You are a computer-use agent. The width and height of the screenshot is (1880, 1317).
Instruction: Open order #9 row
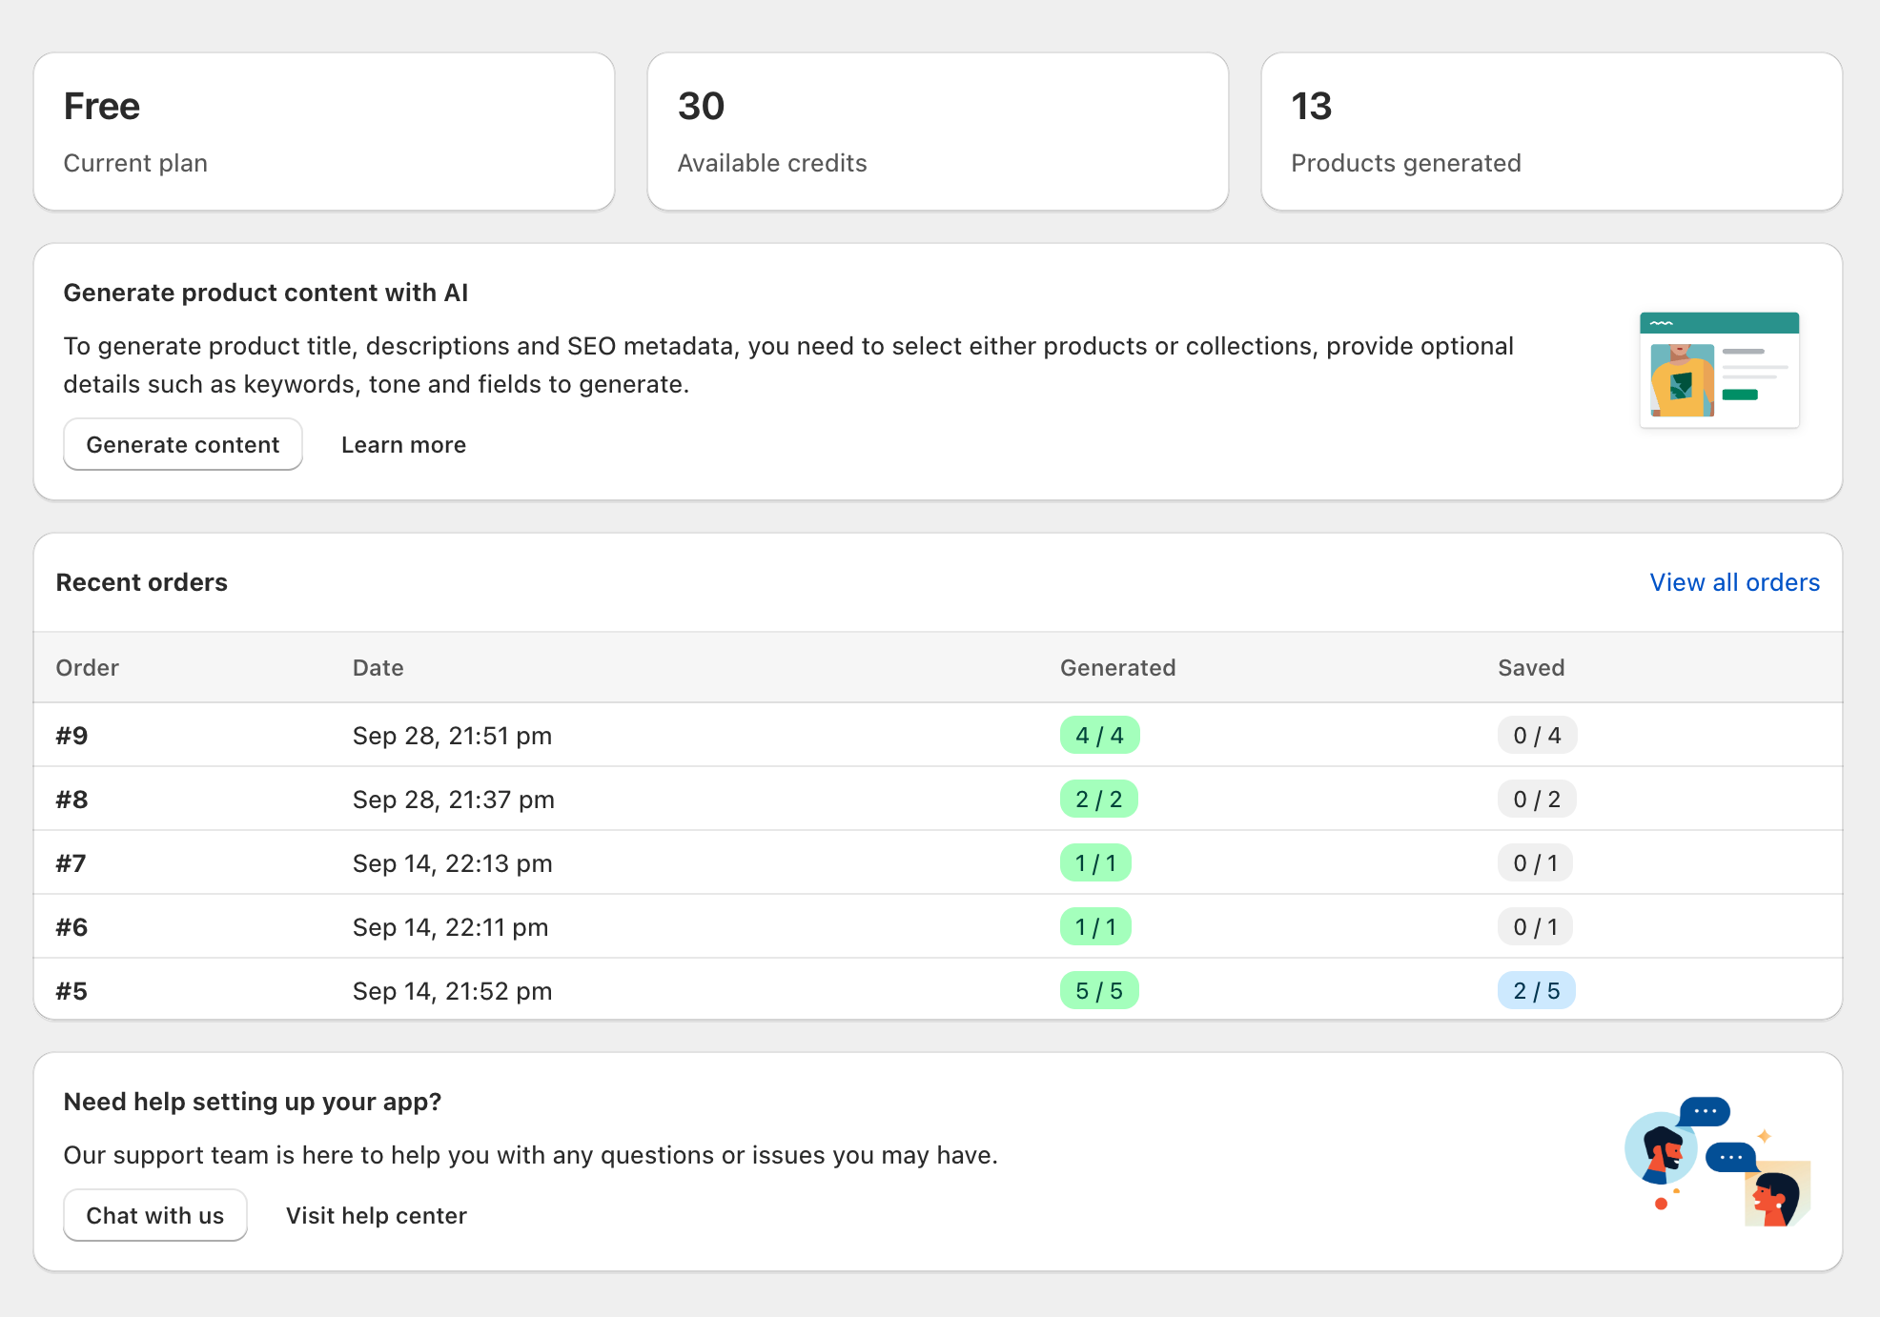(x=72, y=736)
